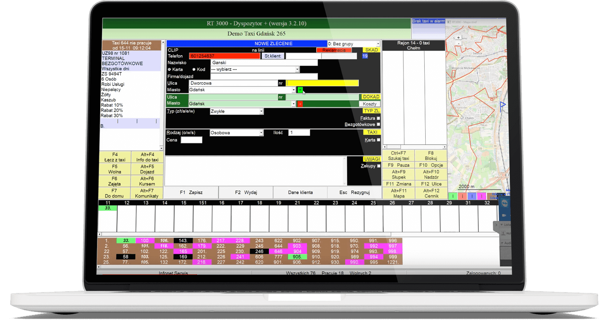
Task: Set taxi status with F5 Wolna
Action: 115,169
